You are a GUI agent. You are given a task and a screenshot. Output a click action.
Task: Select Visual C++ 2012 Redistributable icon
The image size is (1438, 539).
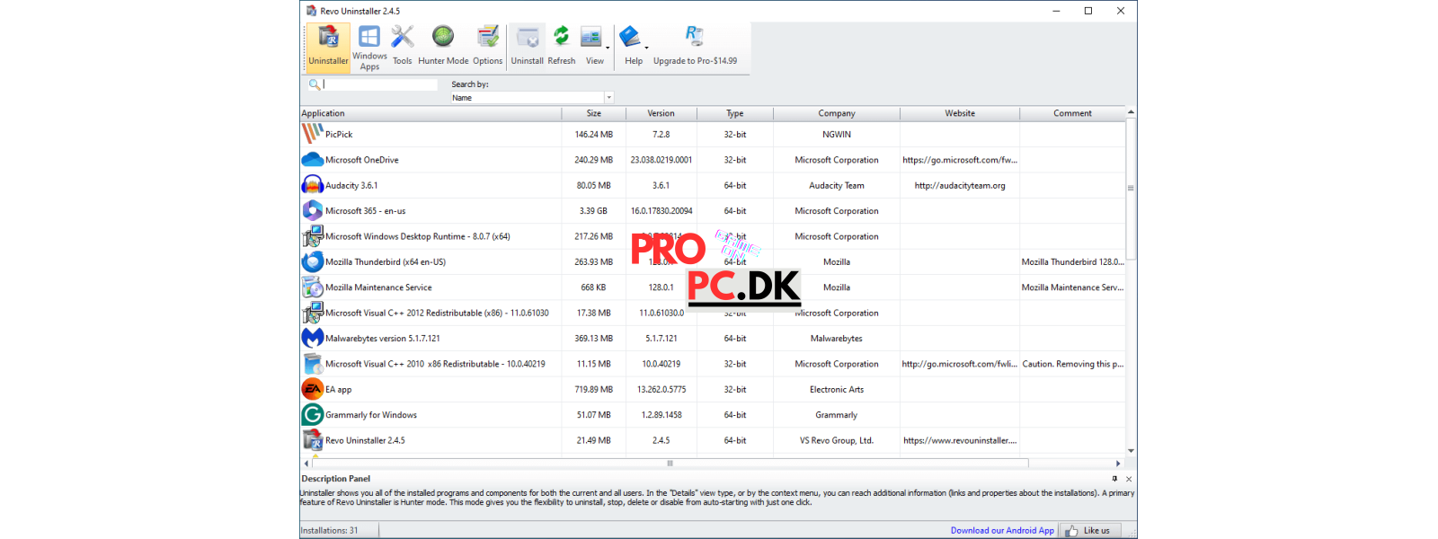[312, 313]
